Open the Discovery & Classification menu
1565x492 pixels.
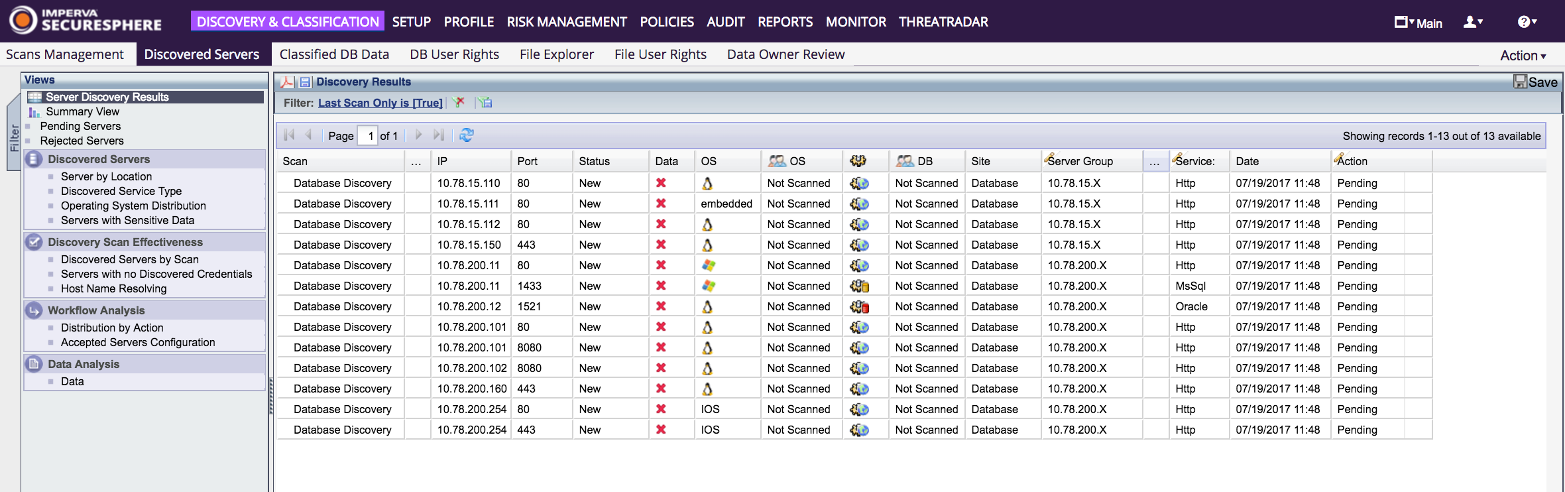pos(288,21)
